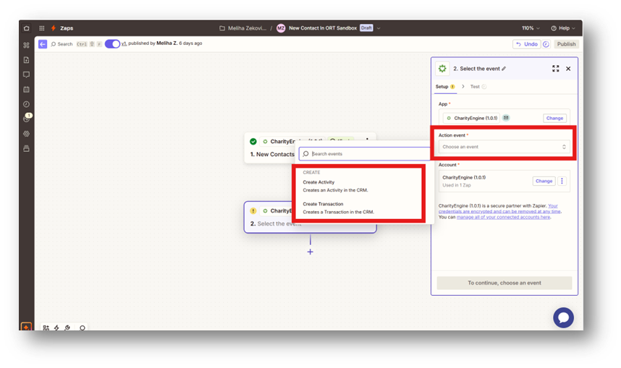This screenshot has width=621, height=368.
Task: Click the Publish button
Action: (x=566, y=44)
